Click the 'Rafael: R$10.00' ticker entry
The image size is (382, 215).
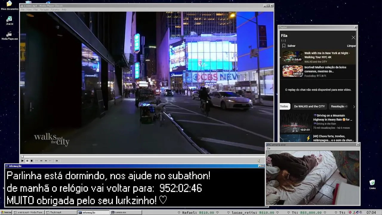[x=198, y=213]
